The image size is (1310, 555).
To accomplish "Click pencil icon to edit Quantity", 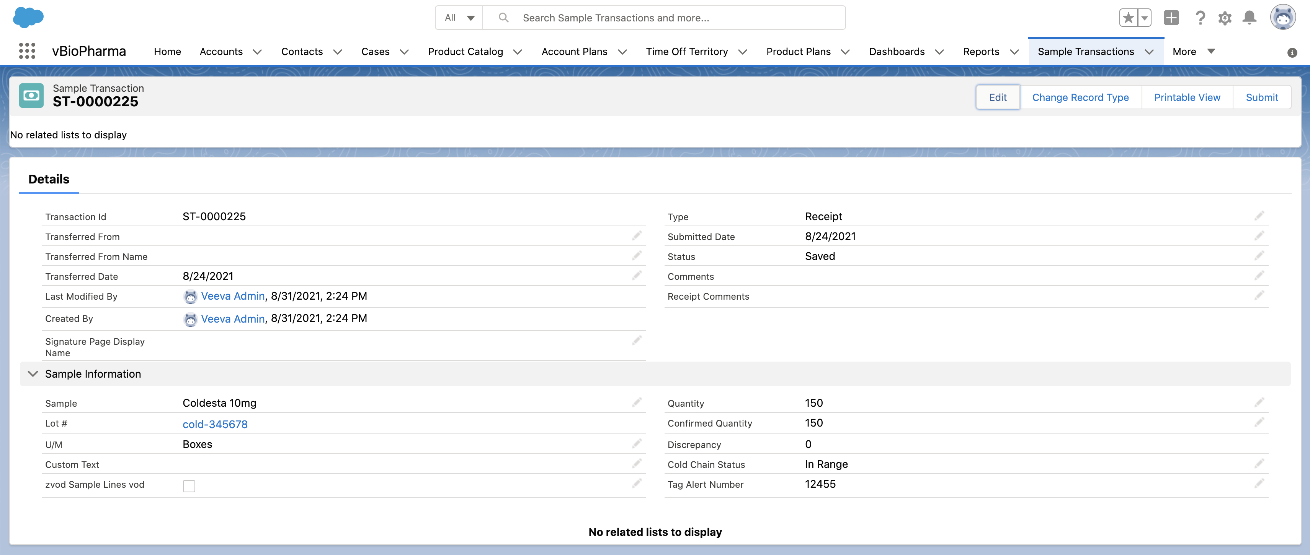I will (1259, 402).
